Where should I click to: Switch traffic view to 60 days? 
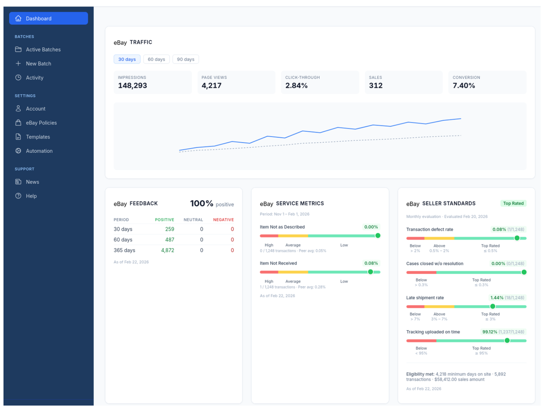(x=156, y=59)
